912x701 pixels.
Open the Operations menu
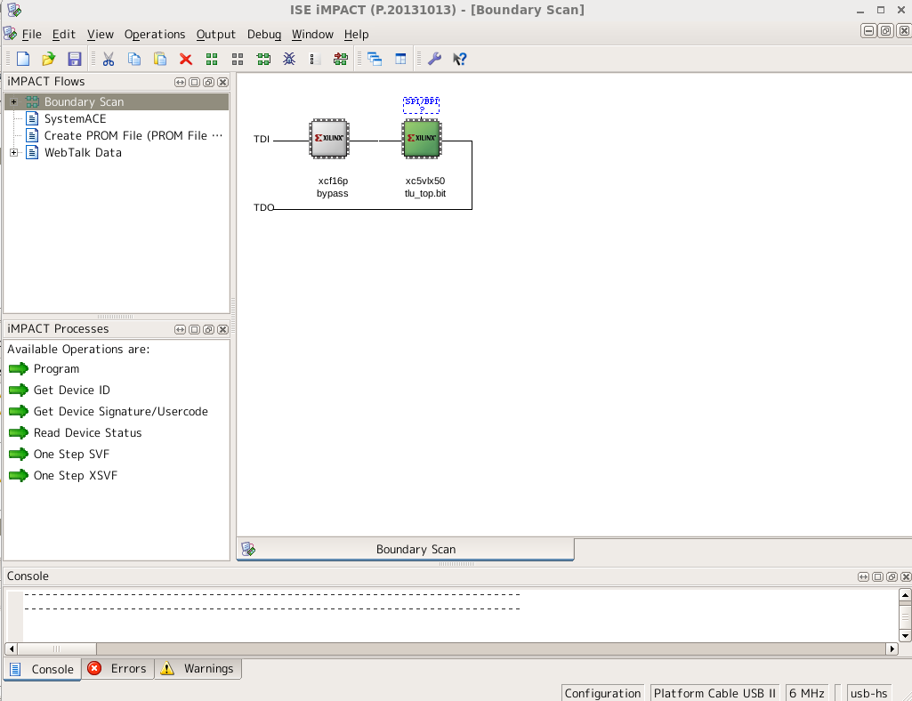click(155, 35)
